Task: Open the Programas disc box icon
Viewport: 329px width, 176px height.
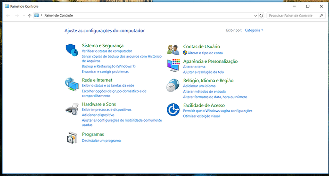Action: 72,138
